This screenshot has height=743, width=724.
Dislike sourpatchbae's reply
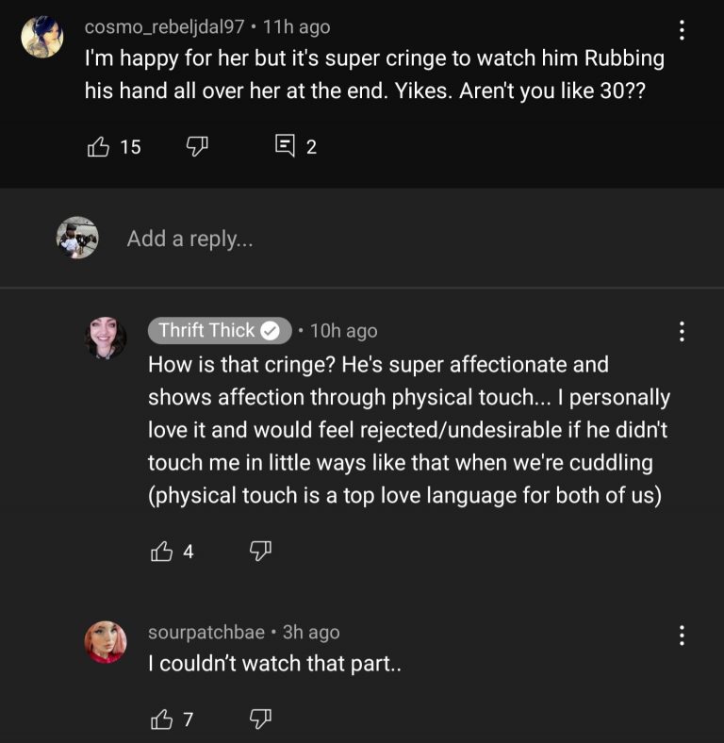coord(260,718)
